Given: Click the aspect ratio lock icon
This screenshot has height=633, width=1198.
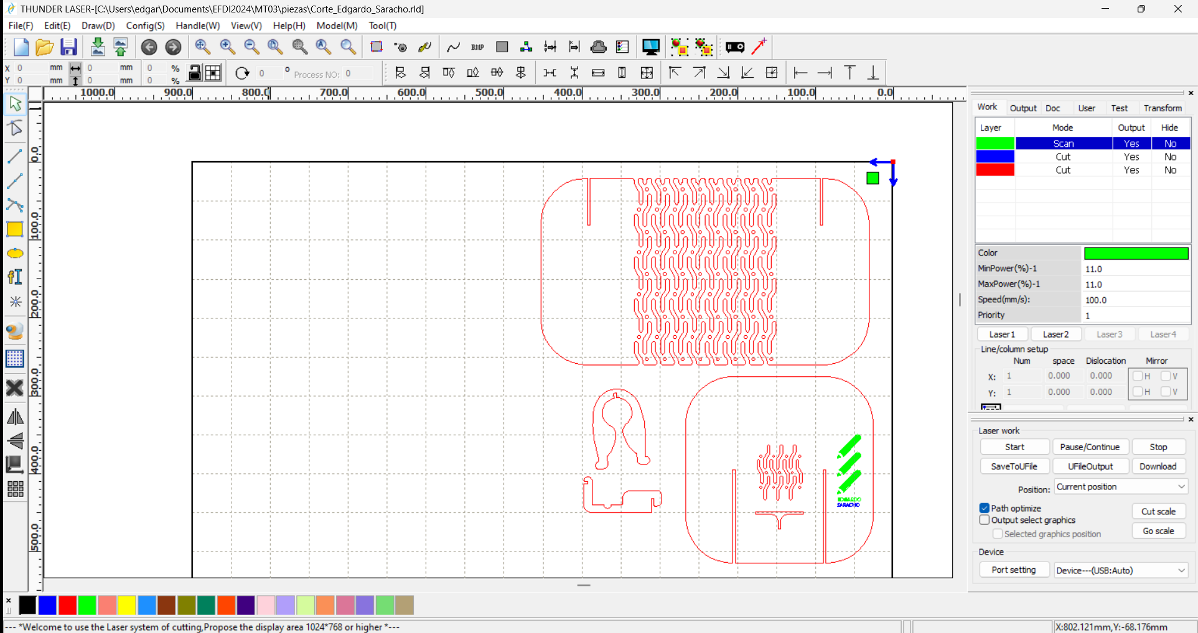Looking at the screenshot, I should [x=195, y=73].
